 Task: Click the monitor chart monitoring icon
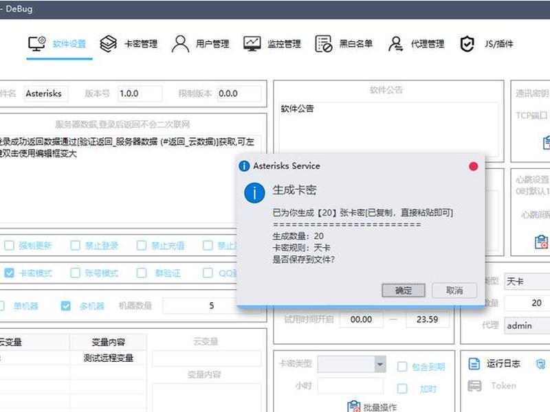pyautogui.click(x=252, y=44)
